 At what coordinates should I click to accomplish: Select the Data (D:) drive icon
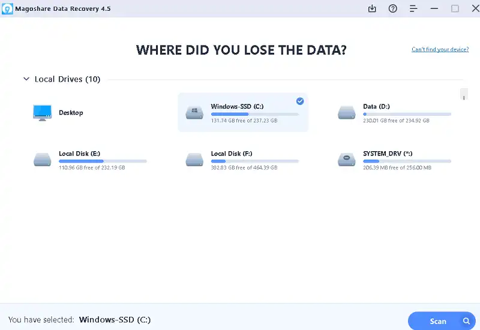pyautogui.click(x=347, y=112)
